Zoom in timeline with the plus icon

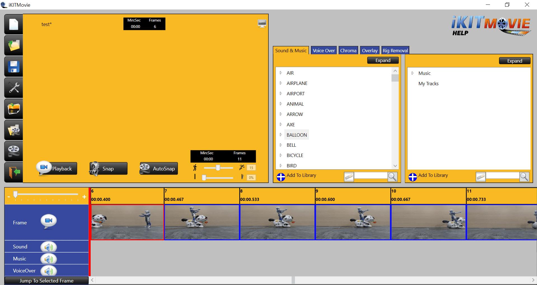point(84,197)
